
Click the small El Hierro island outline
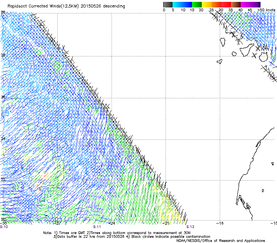click(219, 61)
